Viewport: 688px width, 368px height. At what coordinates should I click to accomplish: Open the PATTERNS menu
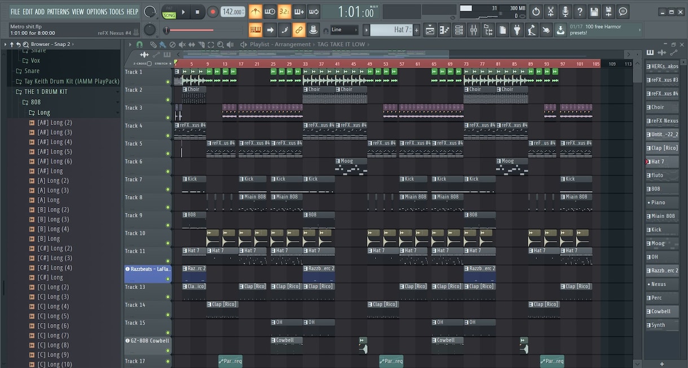click(x=58, y=12)
